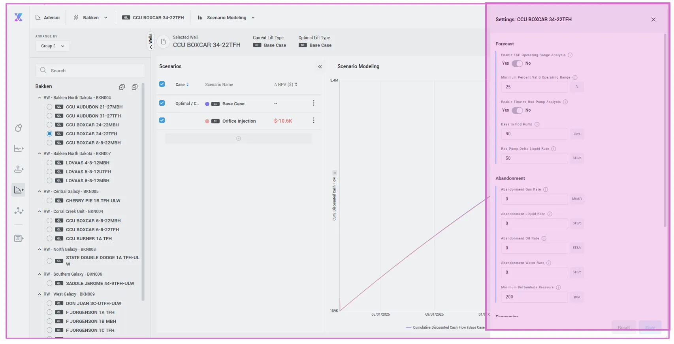Open the Bakken asset dropdown

click(x=90, y=18)
